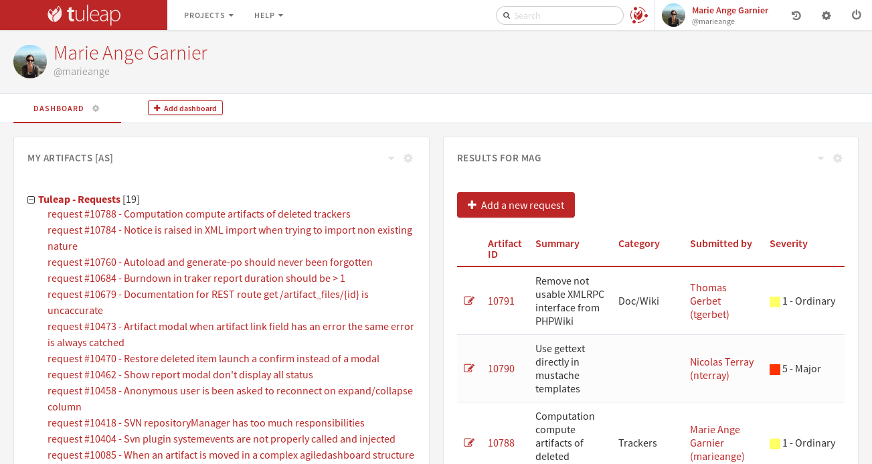Open settings for the Results for MAG widget

[837, 158]
